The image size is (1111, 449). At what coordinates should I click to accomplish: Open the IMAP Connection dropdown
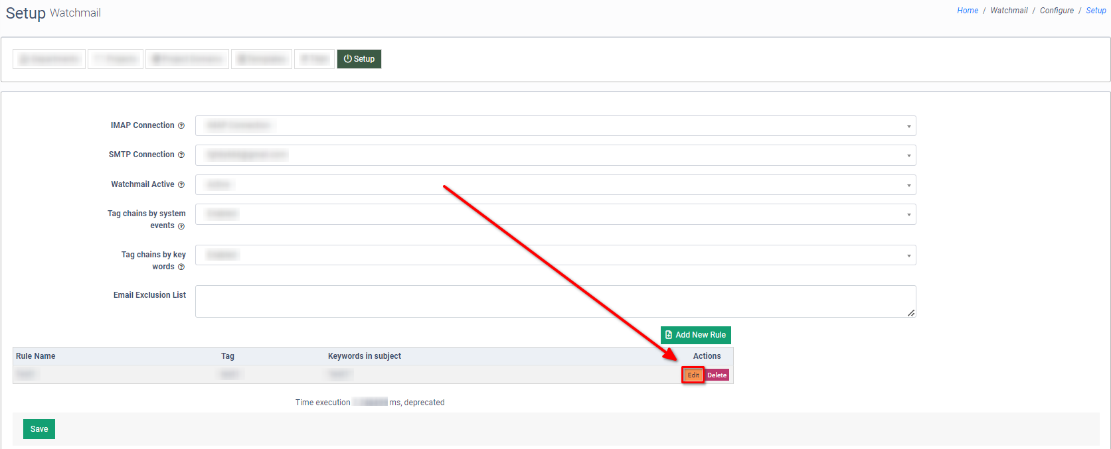555,126
